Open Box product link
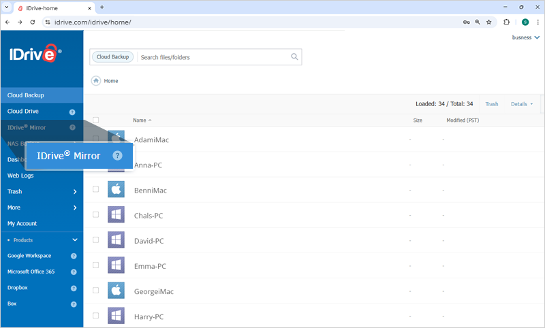 click(x=12, y=304)
